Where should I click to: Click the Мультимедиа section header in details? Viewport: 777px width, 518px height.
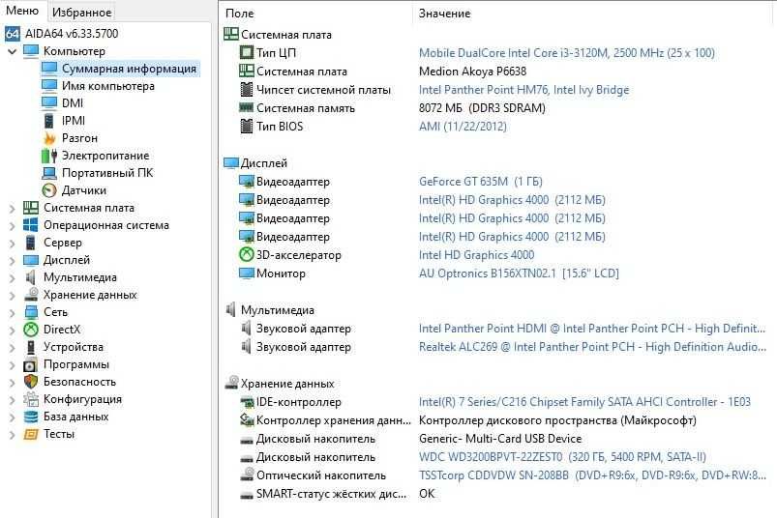(278, 310)
